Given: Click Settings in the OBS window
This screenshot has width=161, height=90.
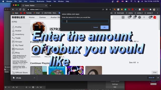Looking at the screenshot, I should pos(115,84).
